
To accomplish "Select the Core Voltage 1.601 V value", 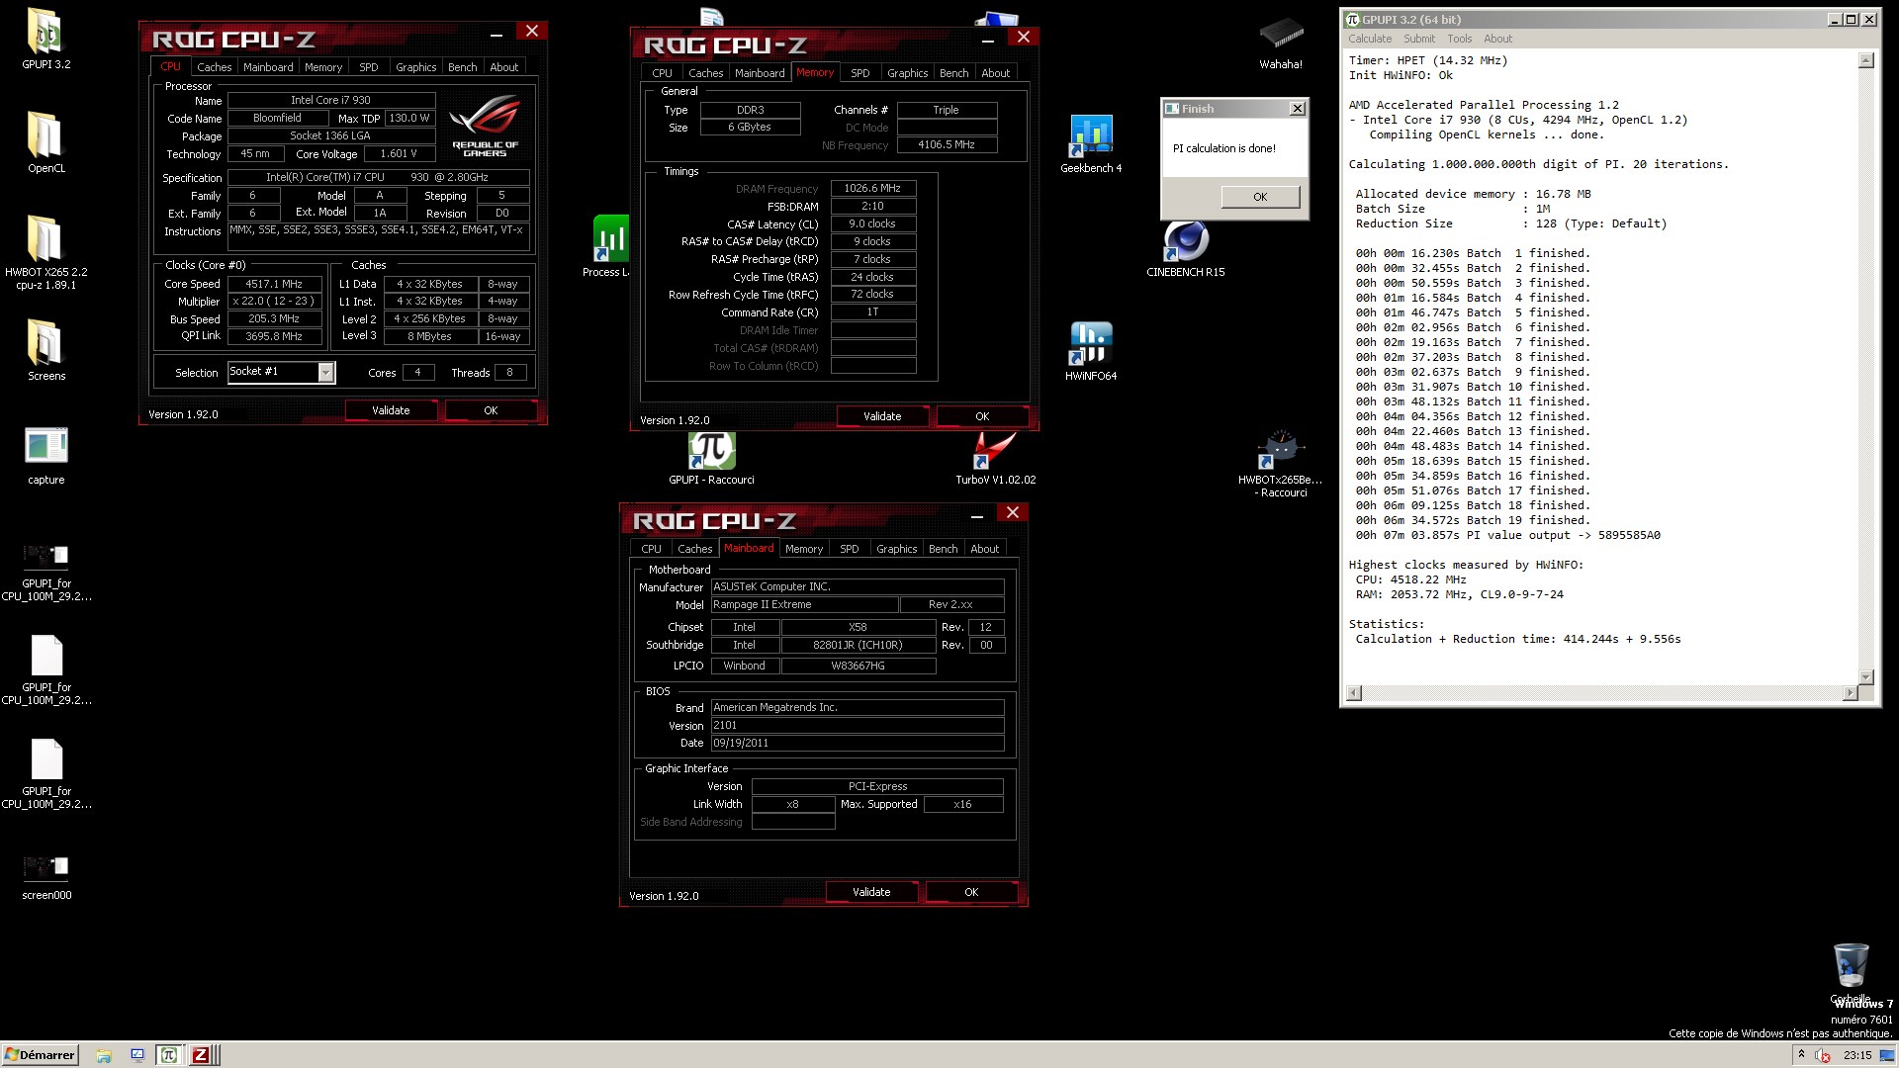I will coord(399,153).
